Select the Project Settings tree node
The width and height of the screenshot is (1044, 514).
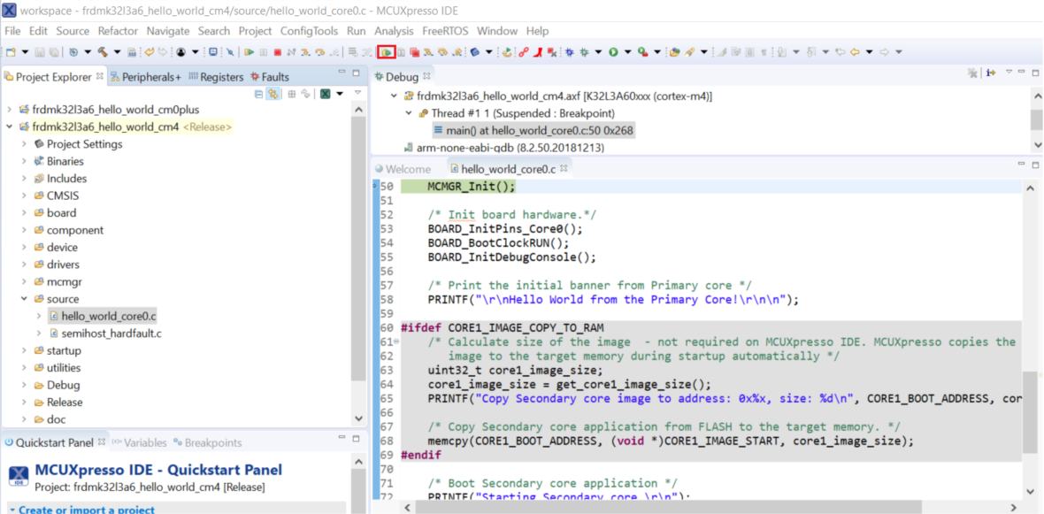pos(78,144)
